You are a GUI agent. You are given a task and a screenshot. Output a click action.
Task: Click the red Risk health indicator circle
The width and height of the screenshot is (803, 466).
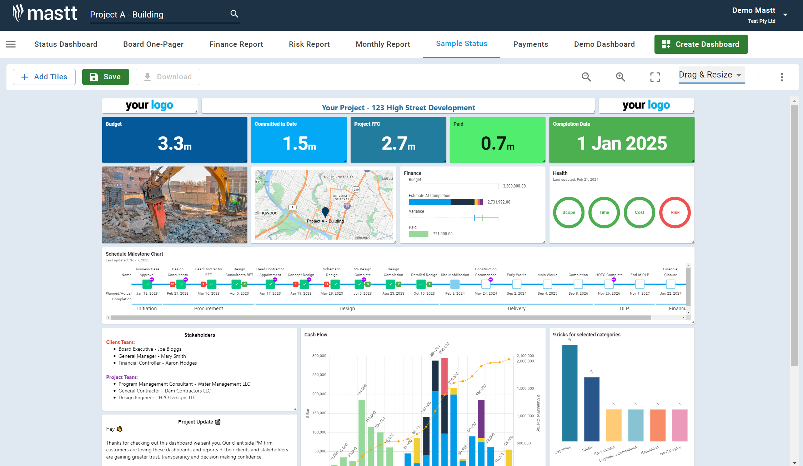(674, 212)
